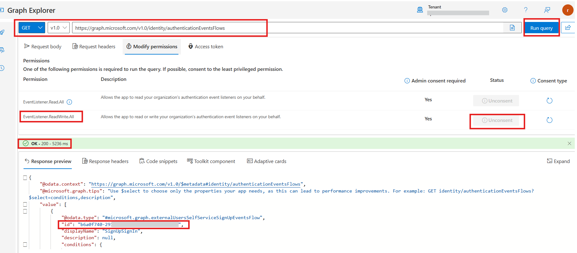Click the EventListener.Read.All permission name
Image resolution: width=577 pixels, height=253 pixels.
click(x=44, y=102)
